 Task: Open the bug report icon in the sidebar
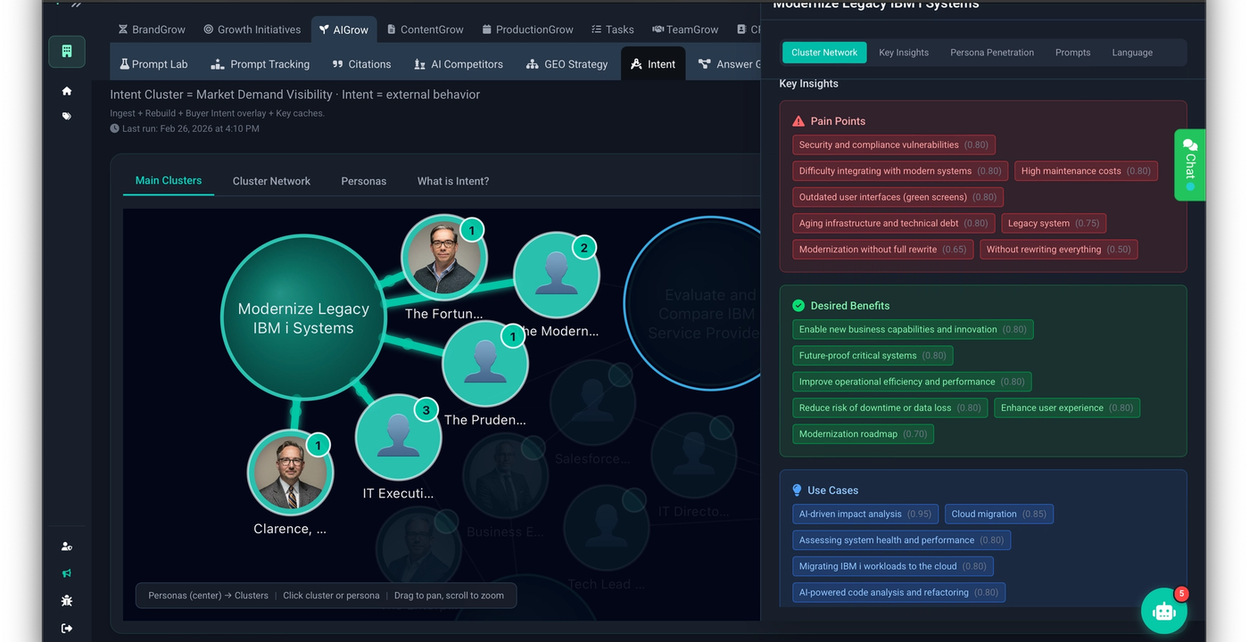[67, 601]
